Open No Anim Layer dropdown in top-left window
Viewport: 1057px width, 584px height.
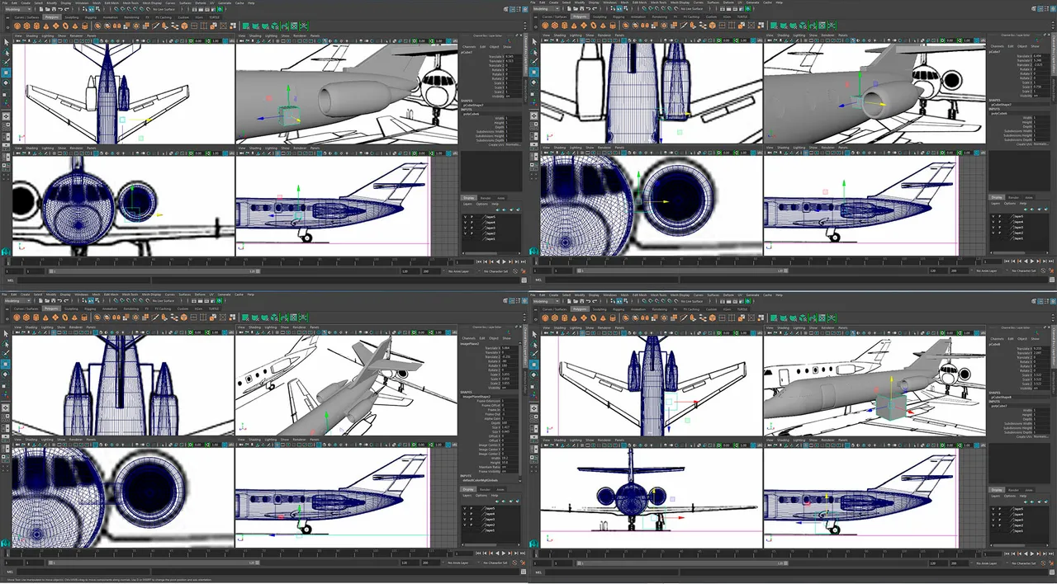click(x=457, y=271)
